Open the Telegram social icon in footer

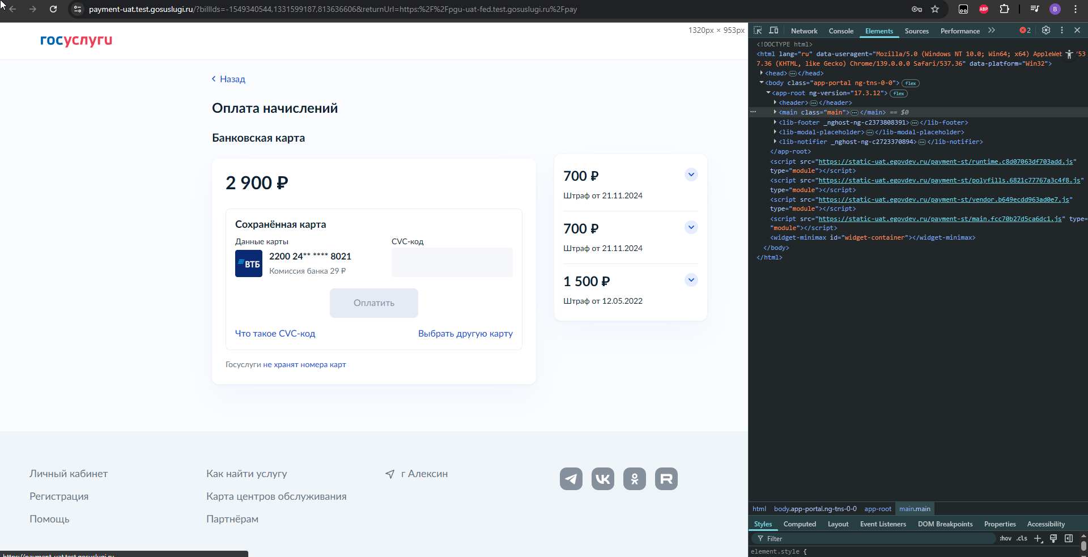click(x=571, y=479)
